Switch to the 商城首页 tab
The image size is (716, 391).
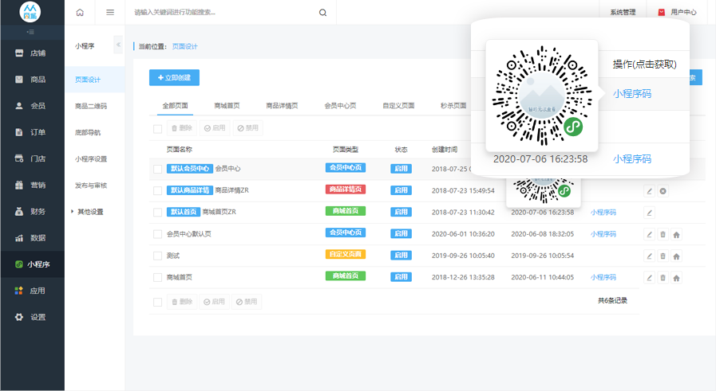pos(227,106)
